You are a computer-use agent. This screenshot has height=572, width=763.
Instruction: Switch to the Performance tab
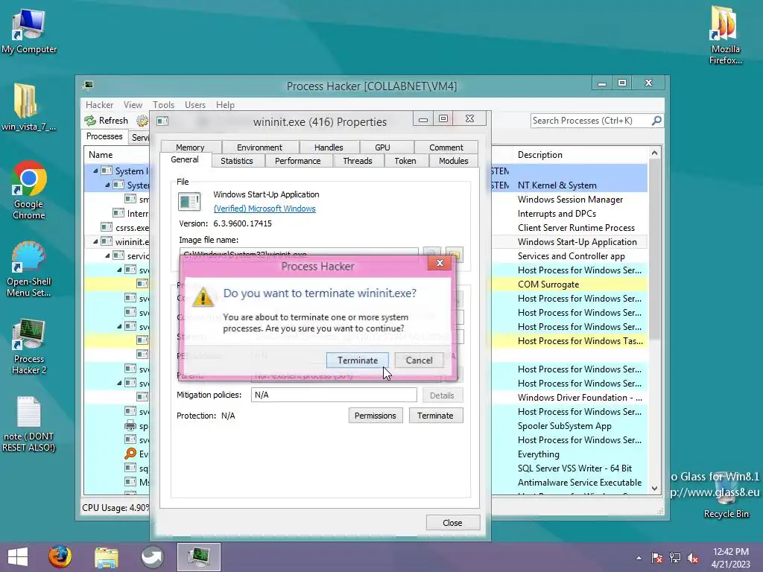point(298,161)
